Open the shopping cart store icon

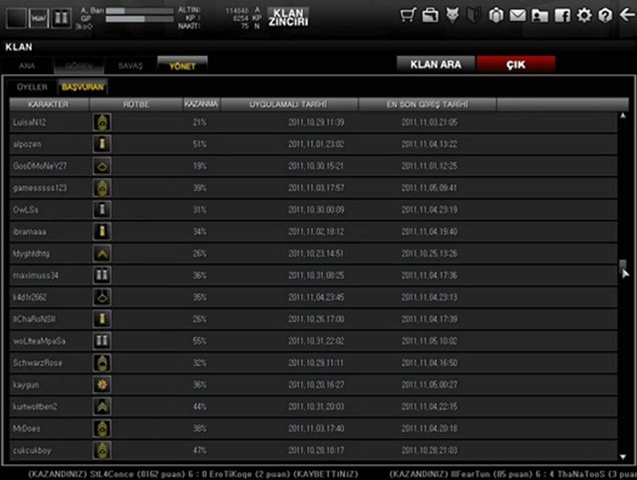pos(408,16)
